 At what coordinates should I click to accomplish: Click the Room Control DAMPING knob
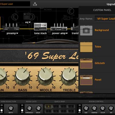[x=94, y=108]
